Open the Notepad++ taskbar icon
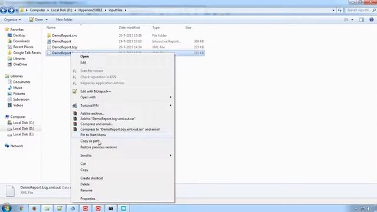 tap(59, 208)
